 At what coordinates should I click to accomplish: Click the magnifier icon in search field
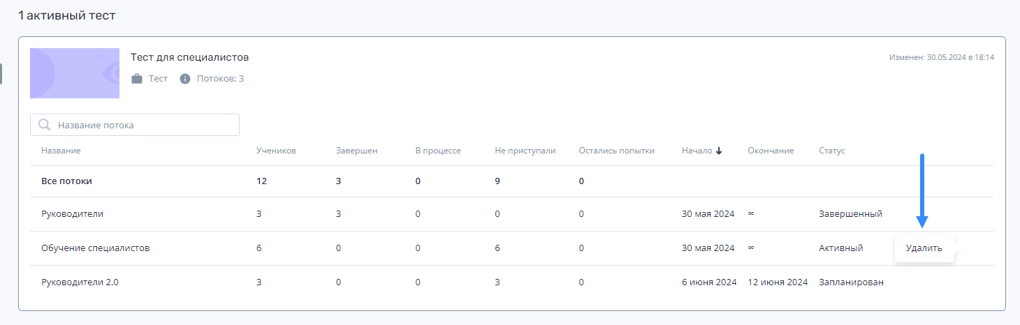tap(45, 125)
